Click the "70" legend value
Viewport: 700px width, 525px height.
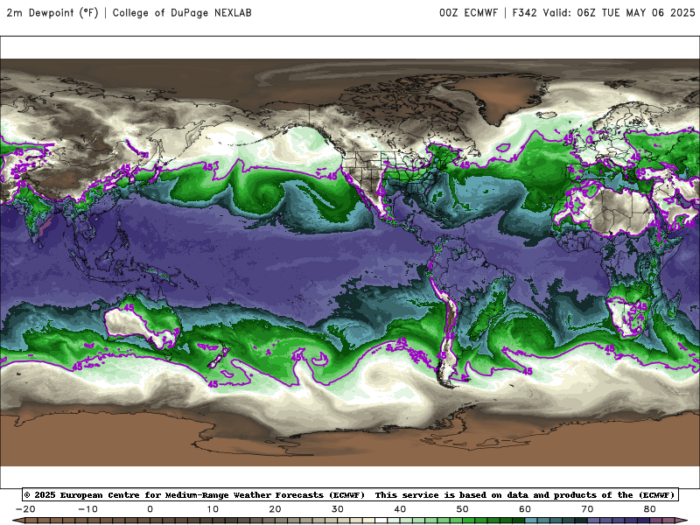pos(587,509)
